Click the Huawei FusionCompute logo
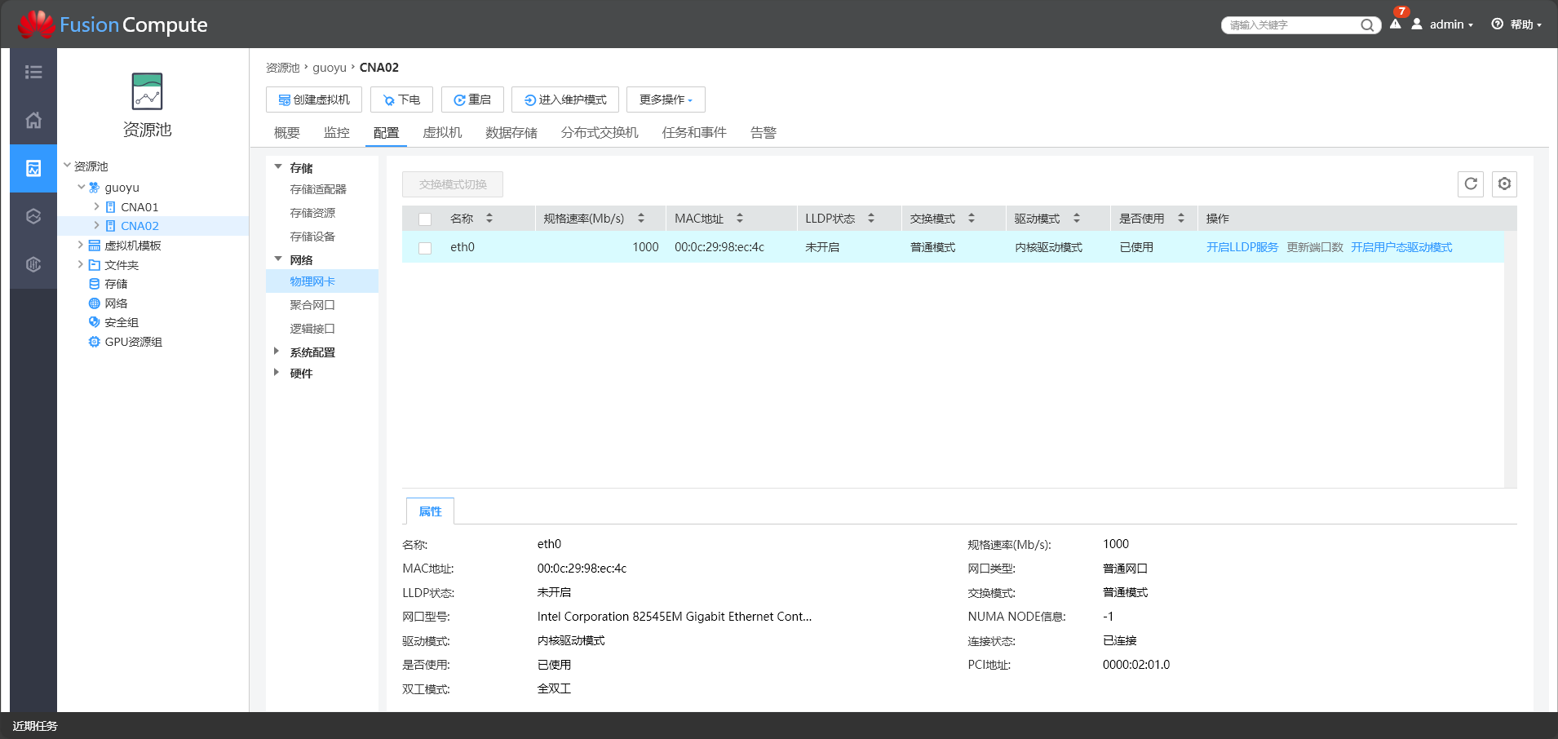Viewport: 1558px width, 739px height. click(x=113, y=24)
